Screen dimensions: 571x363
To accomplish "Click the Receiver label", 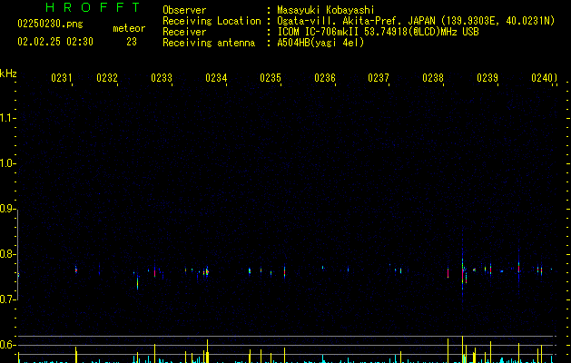I will 184,32.
